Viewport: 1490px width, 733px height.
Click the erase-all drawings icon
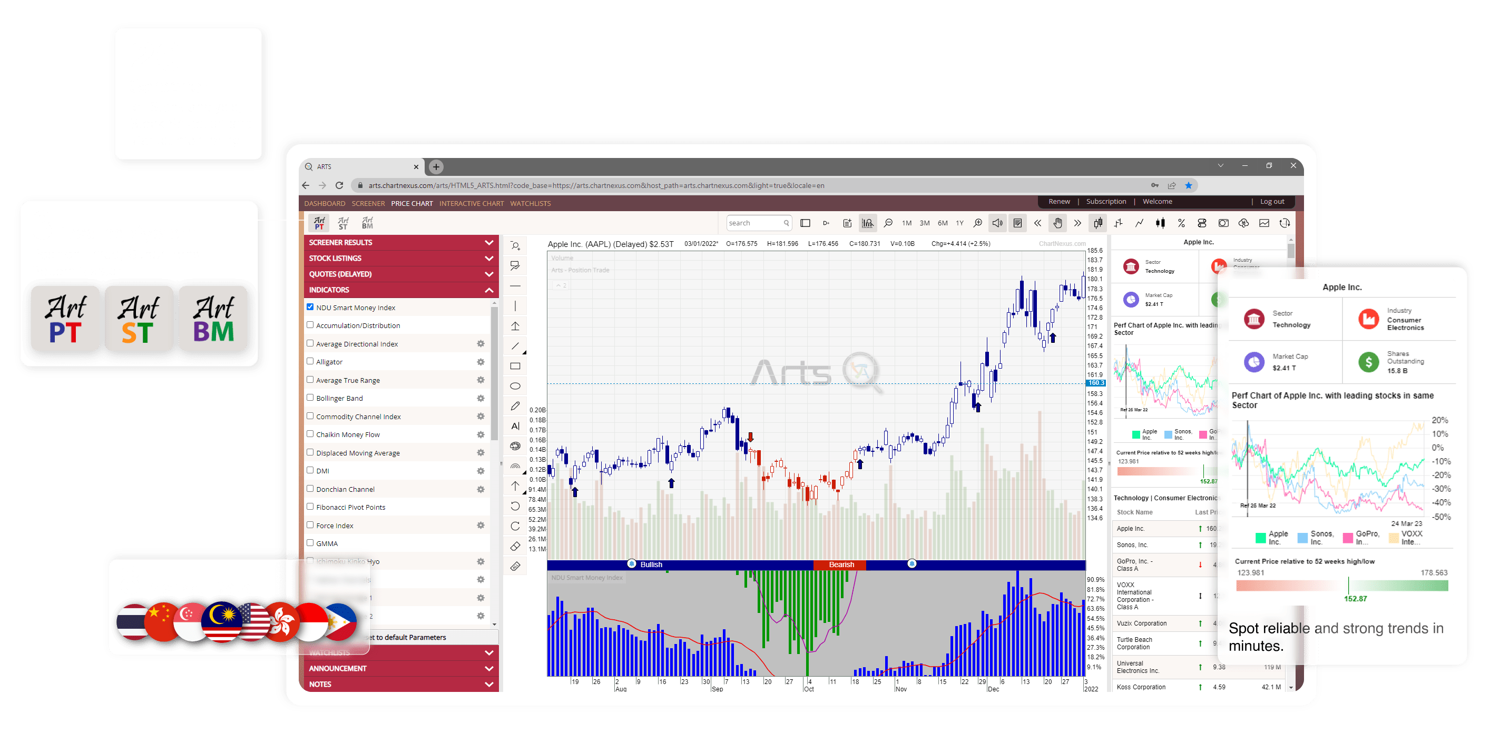click(515, 567)
